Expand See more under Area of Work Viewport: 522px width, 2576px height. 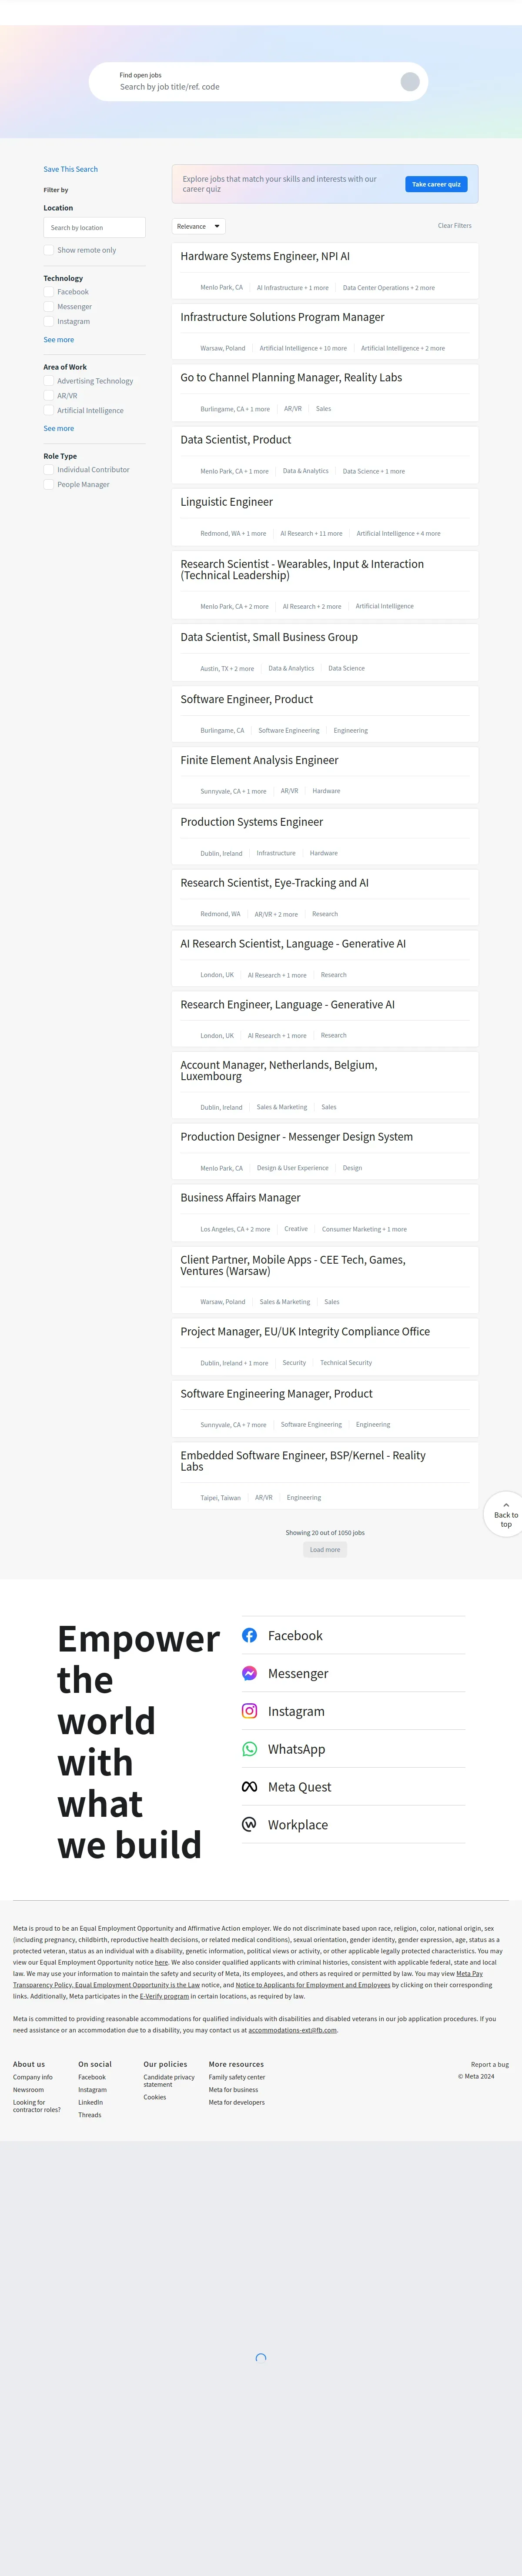59,428
